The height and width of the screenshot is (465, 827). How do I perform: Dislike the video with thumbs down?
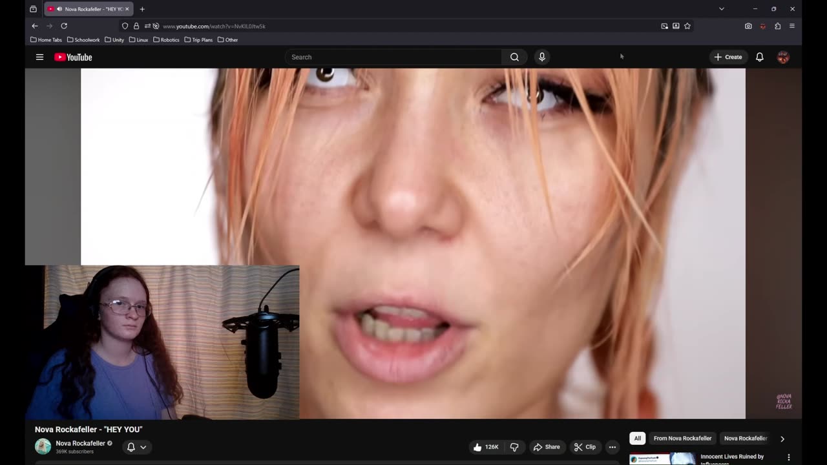point(514,447)
